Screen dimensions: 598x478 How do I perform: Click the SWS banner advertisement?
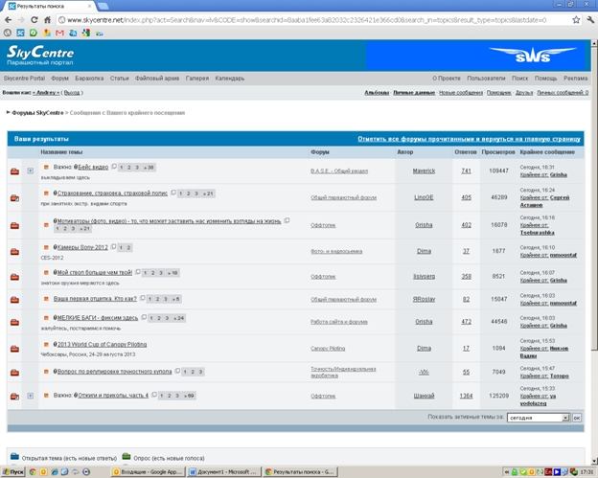pyautogui.click(x=475, y=56)
